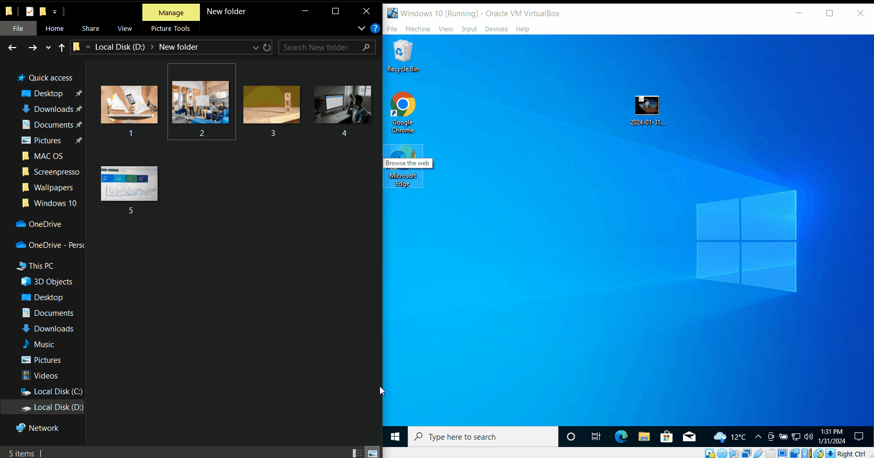Image resolution: width=874 pixels, height=458 pixels.
Task: Open the File tab in Explorer
Action: [x=18, y=28]
